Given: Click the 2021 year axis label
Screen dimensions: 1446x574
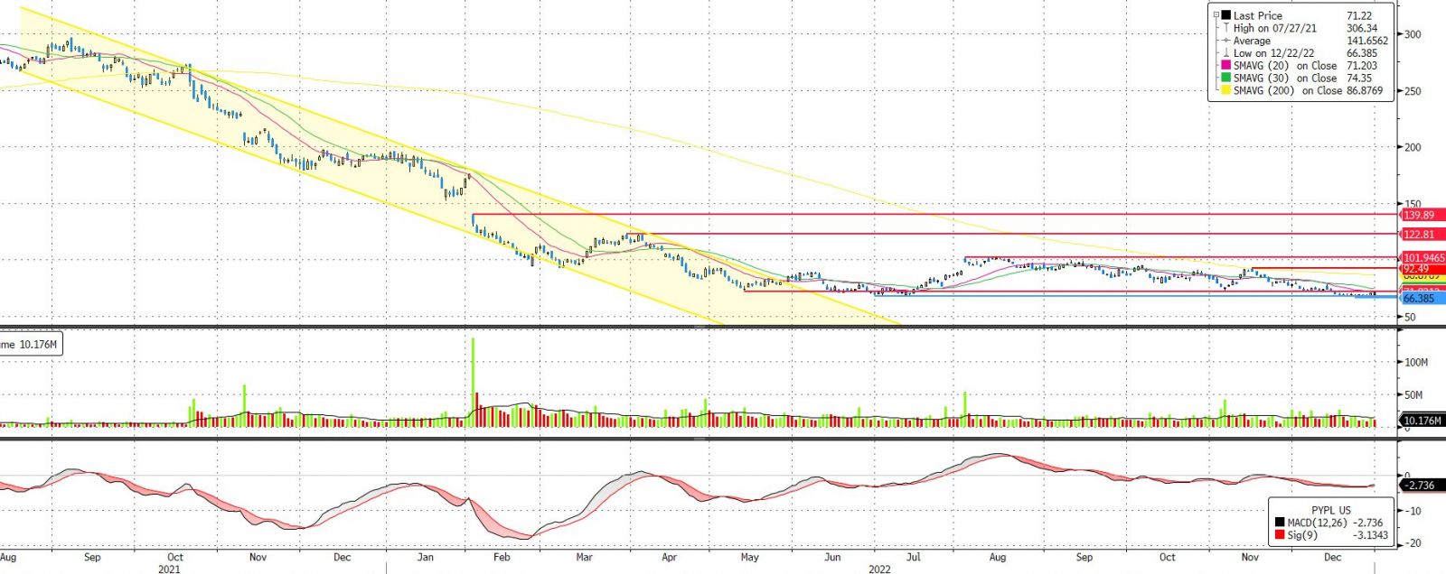Looking at the screenshot, I should point(169,569).
